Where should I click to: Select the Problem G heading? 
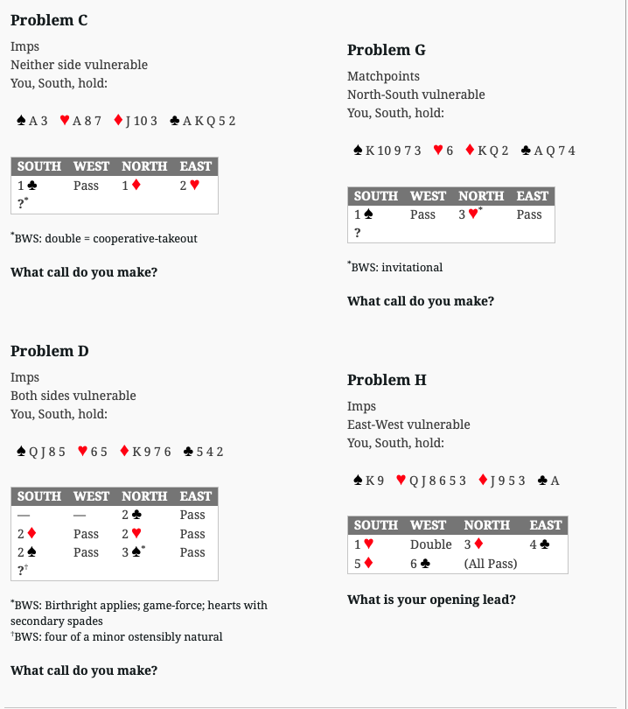point(387,50)
